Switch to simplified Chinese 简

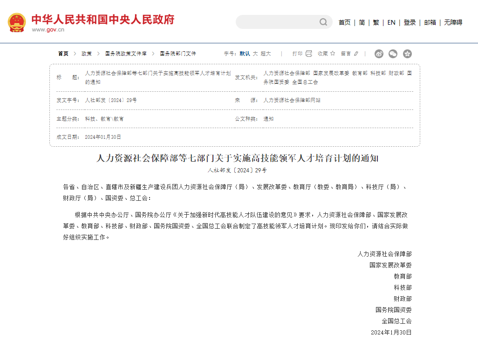(362, 22)
